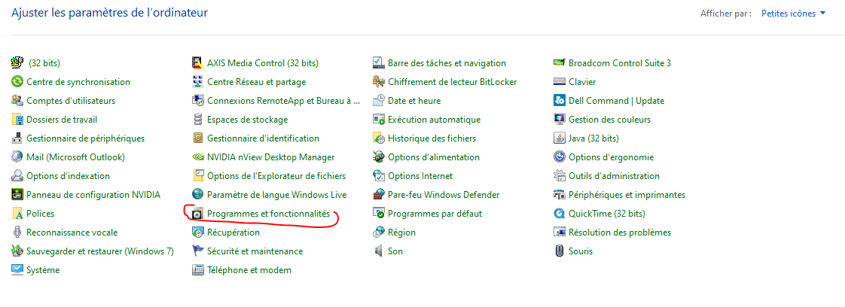Screen dimensions: 845x307
Task: Open the Espaces de stockage icon
Action: pyautogui.click(x=198, y=120)
